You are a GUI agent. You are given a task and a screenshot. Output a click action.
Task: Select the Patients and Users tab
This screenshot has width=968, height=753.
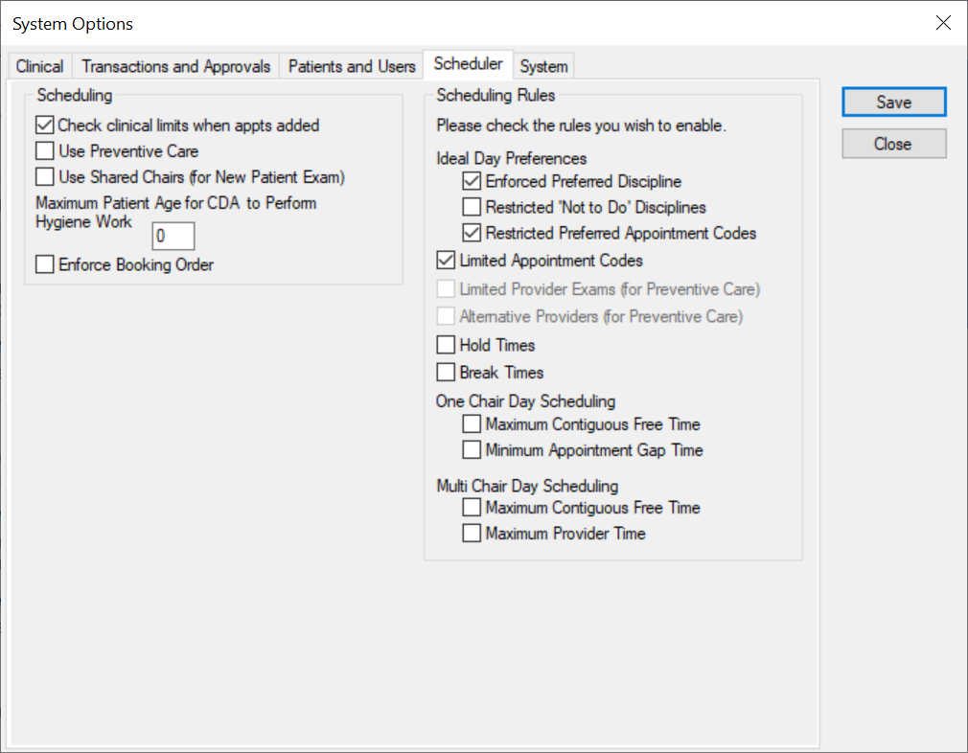pyautogui.click(x=351, y=66)
